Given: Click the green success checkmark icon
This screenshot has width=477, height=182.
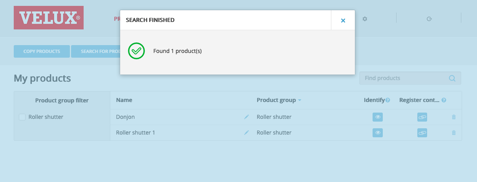Looking at the screenshot, I should pyautogui.click(x=137, y=51).
